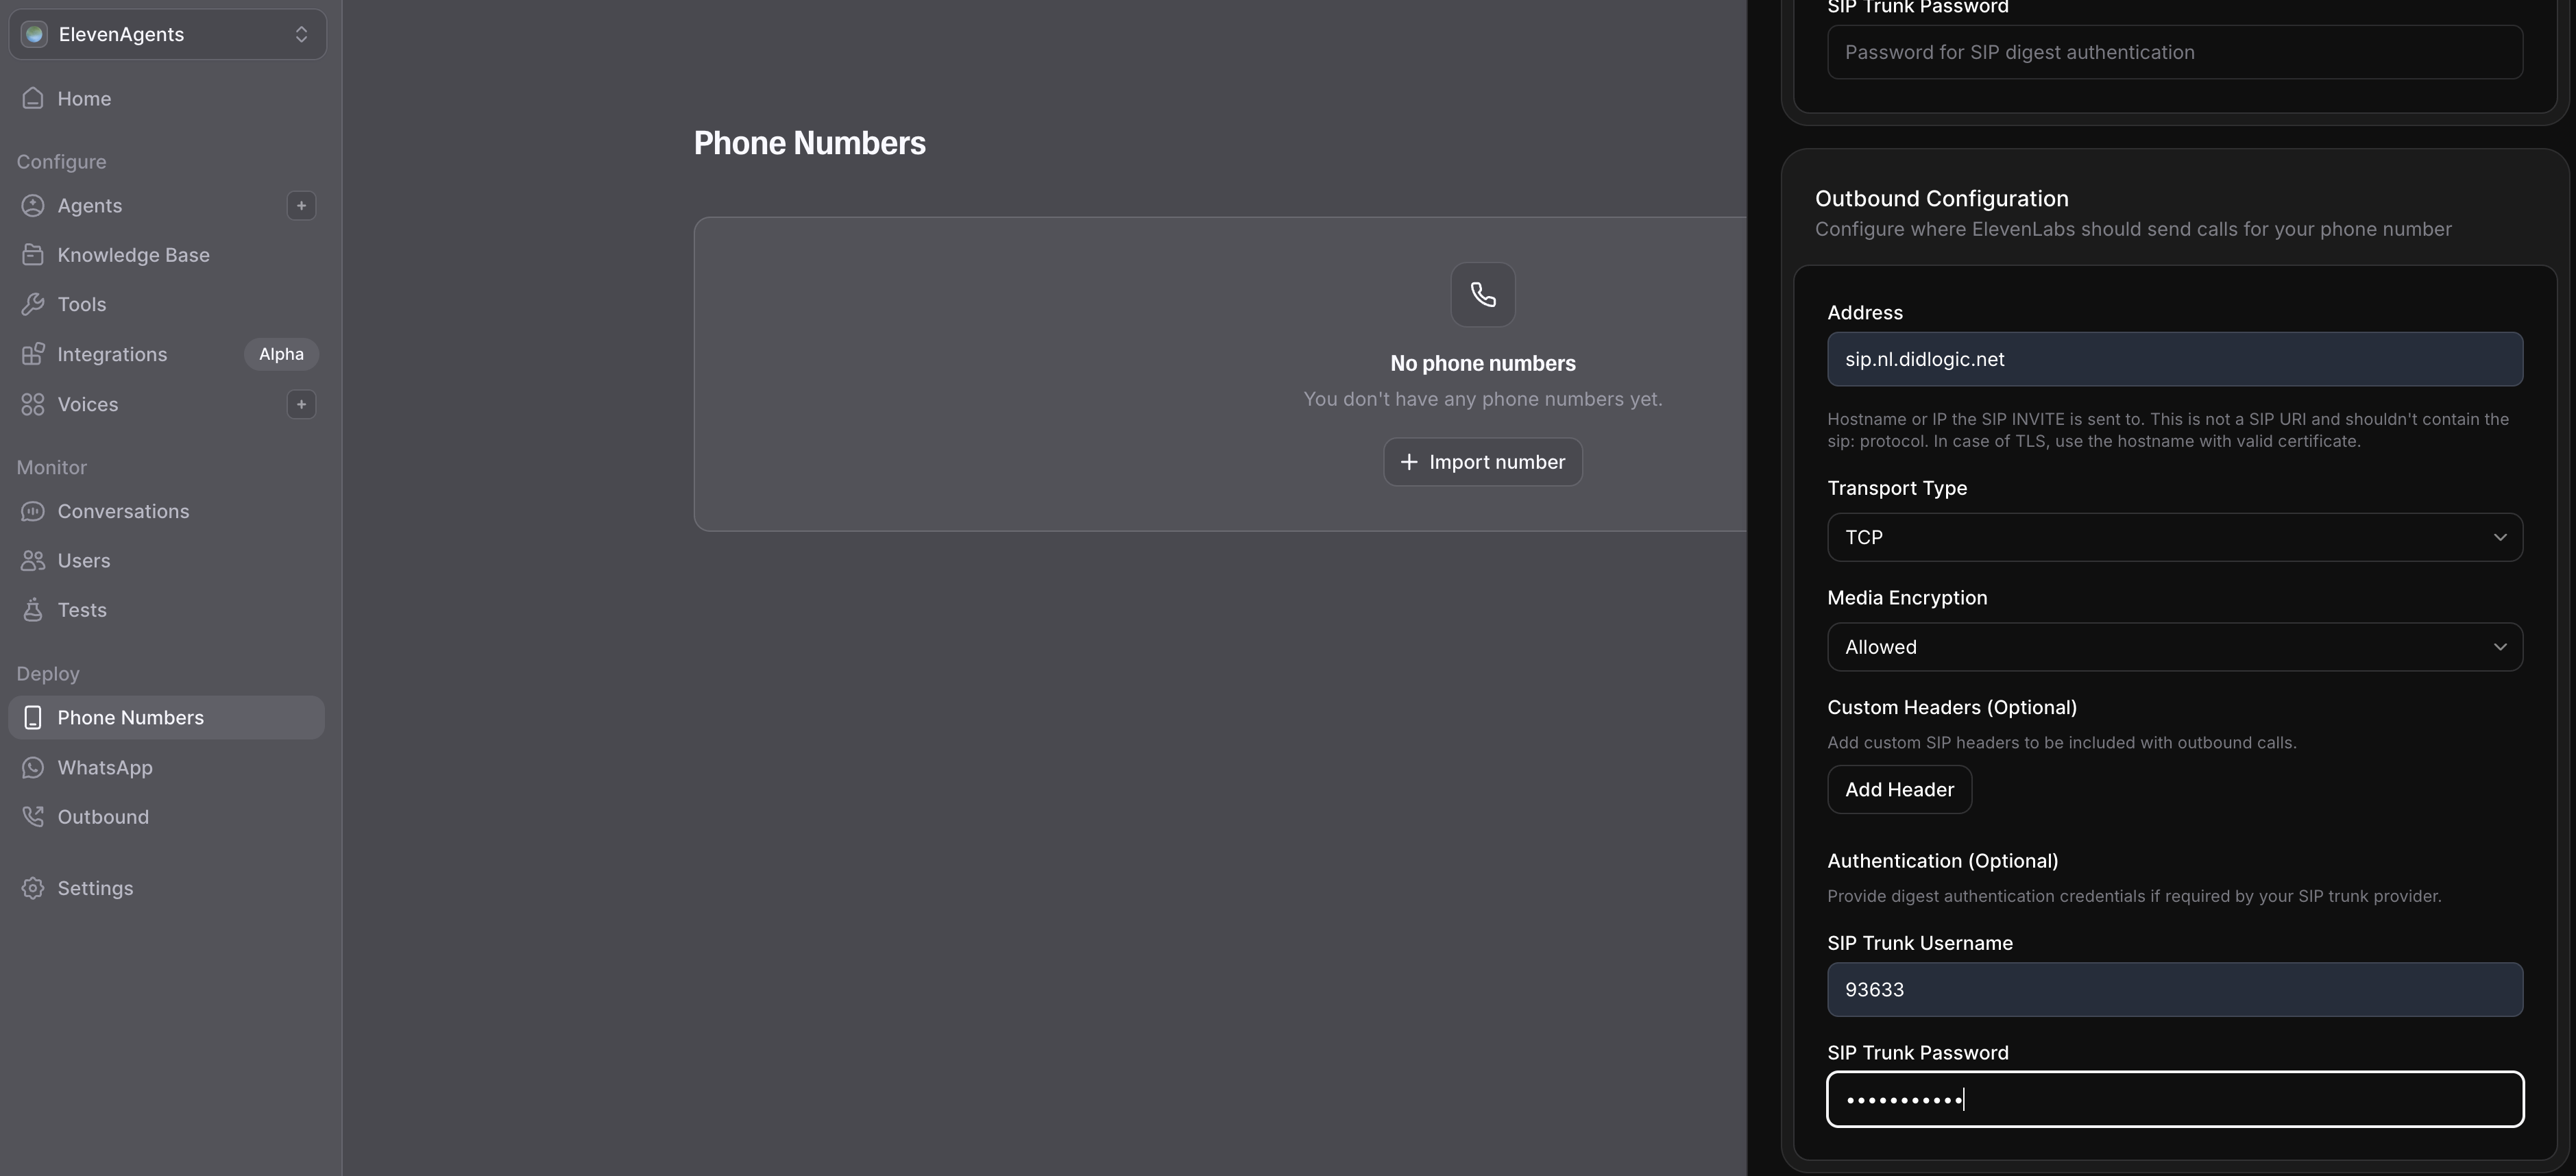The width and height of the screenshot is (2576, 1176).
Task: Open Outbound in the Deploy section
Action: click(103, 817)
